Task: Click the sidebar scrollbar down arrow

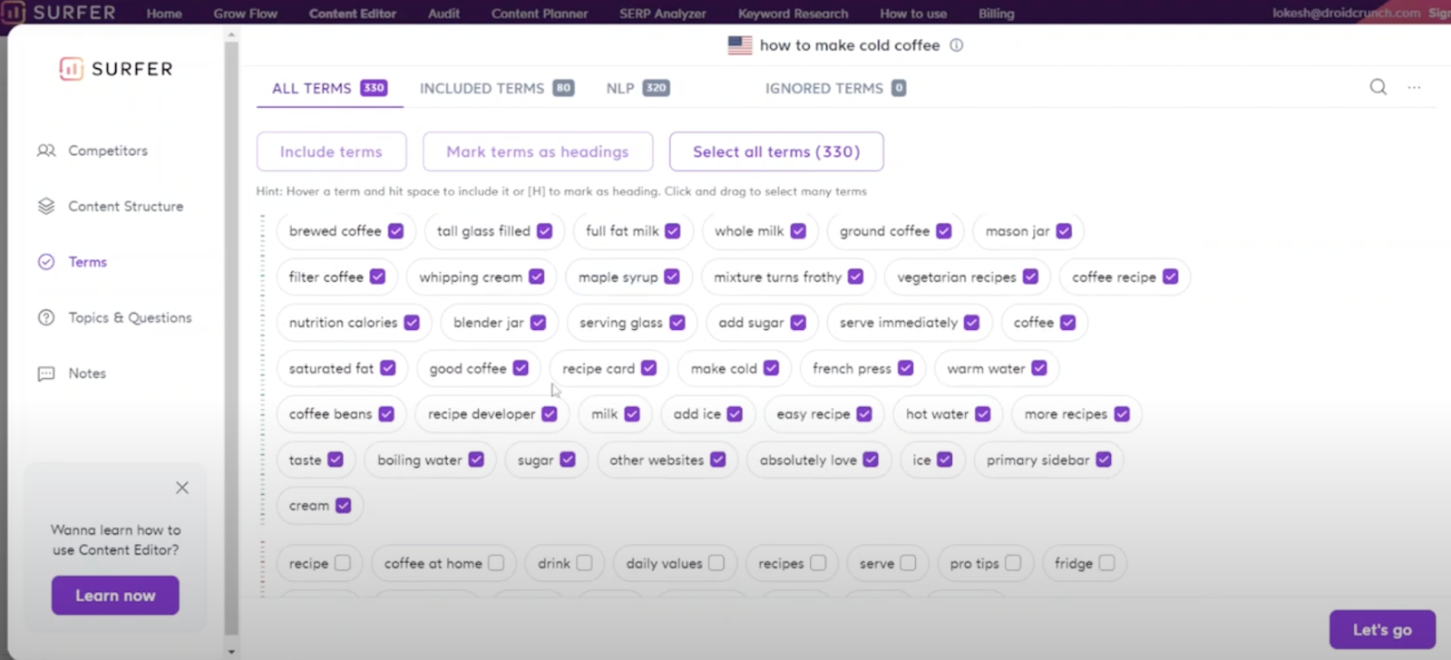Action: pos(231,651)
